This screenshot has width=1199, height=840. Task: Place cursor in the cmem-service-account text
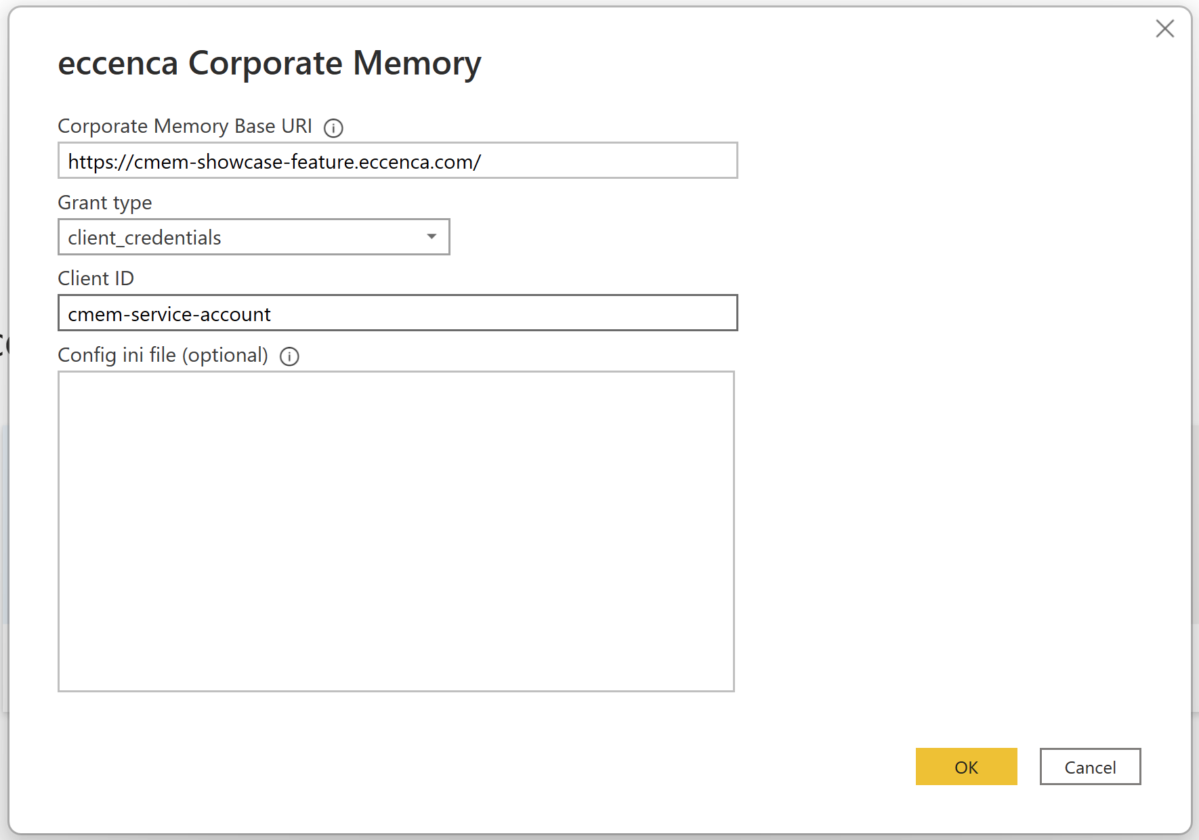pos(169,314)
